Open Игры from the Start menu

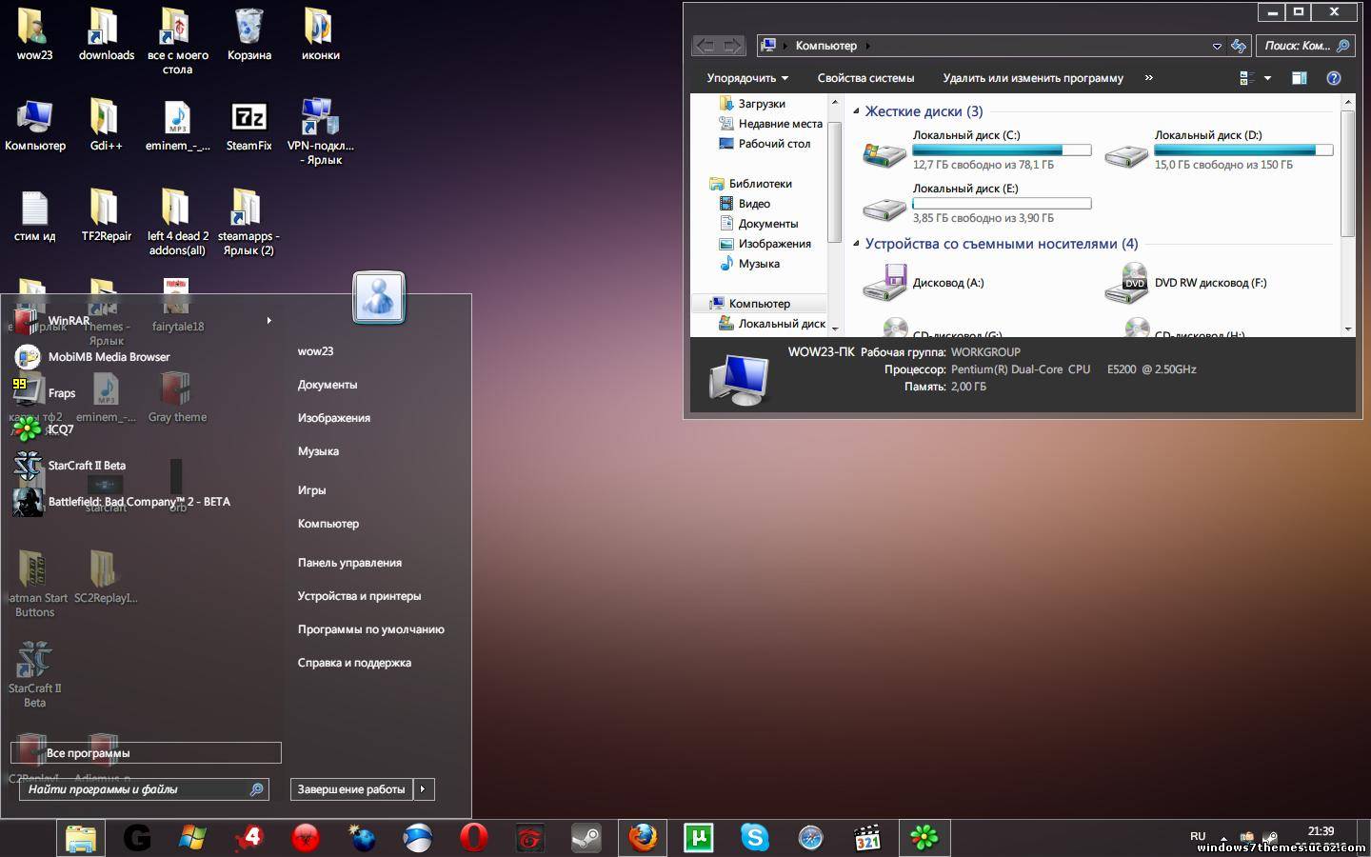point(311,490)
